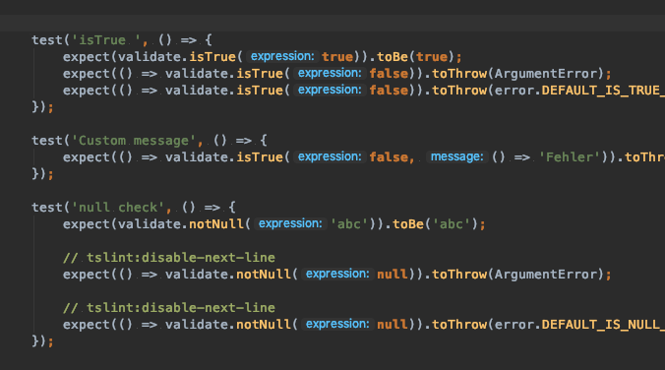665x370 pixels.
Task: Click closing brace of null check test
Action: coord(35,341)
